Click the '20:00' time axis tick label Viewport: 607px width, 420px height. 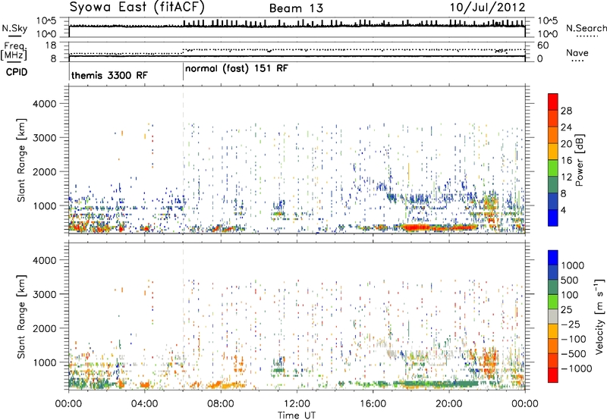pos(449,404)
